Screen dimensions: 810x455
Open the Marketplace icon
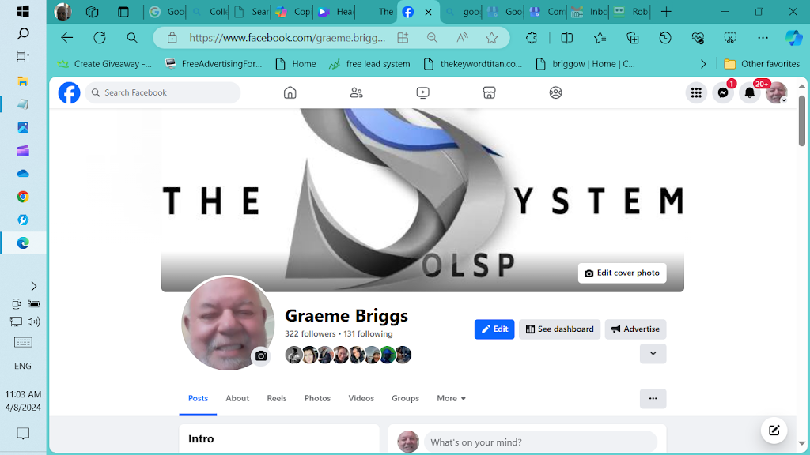coord(489,93)
